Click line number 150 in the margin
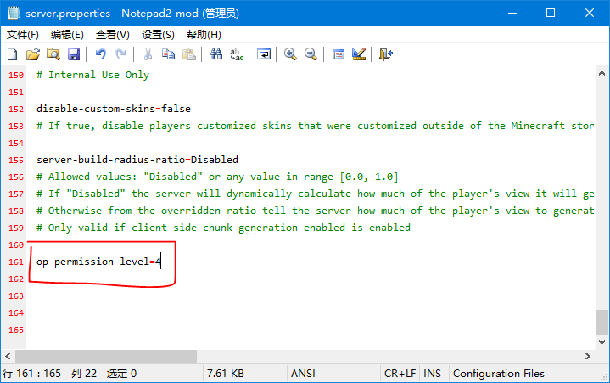This screenshot has height=383, width=610. pyautogui.click(x=16, y=75)
